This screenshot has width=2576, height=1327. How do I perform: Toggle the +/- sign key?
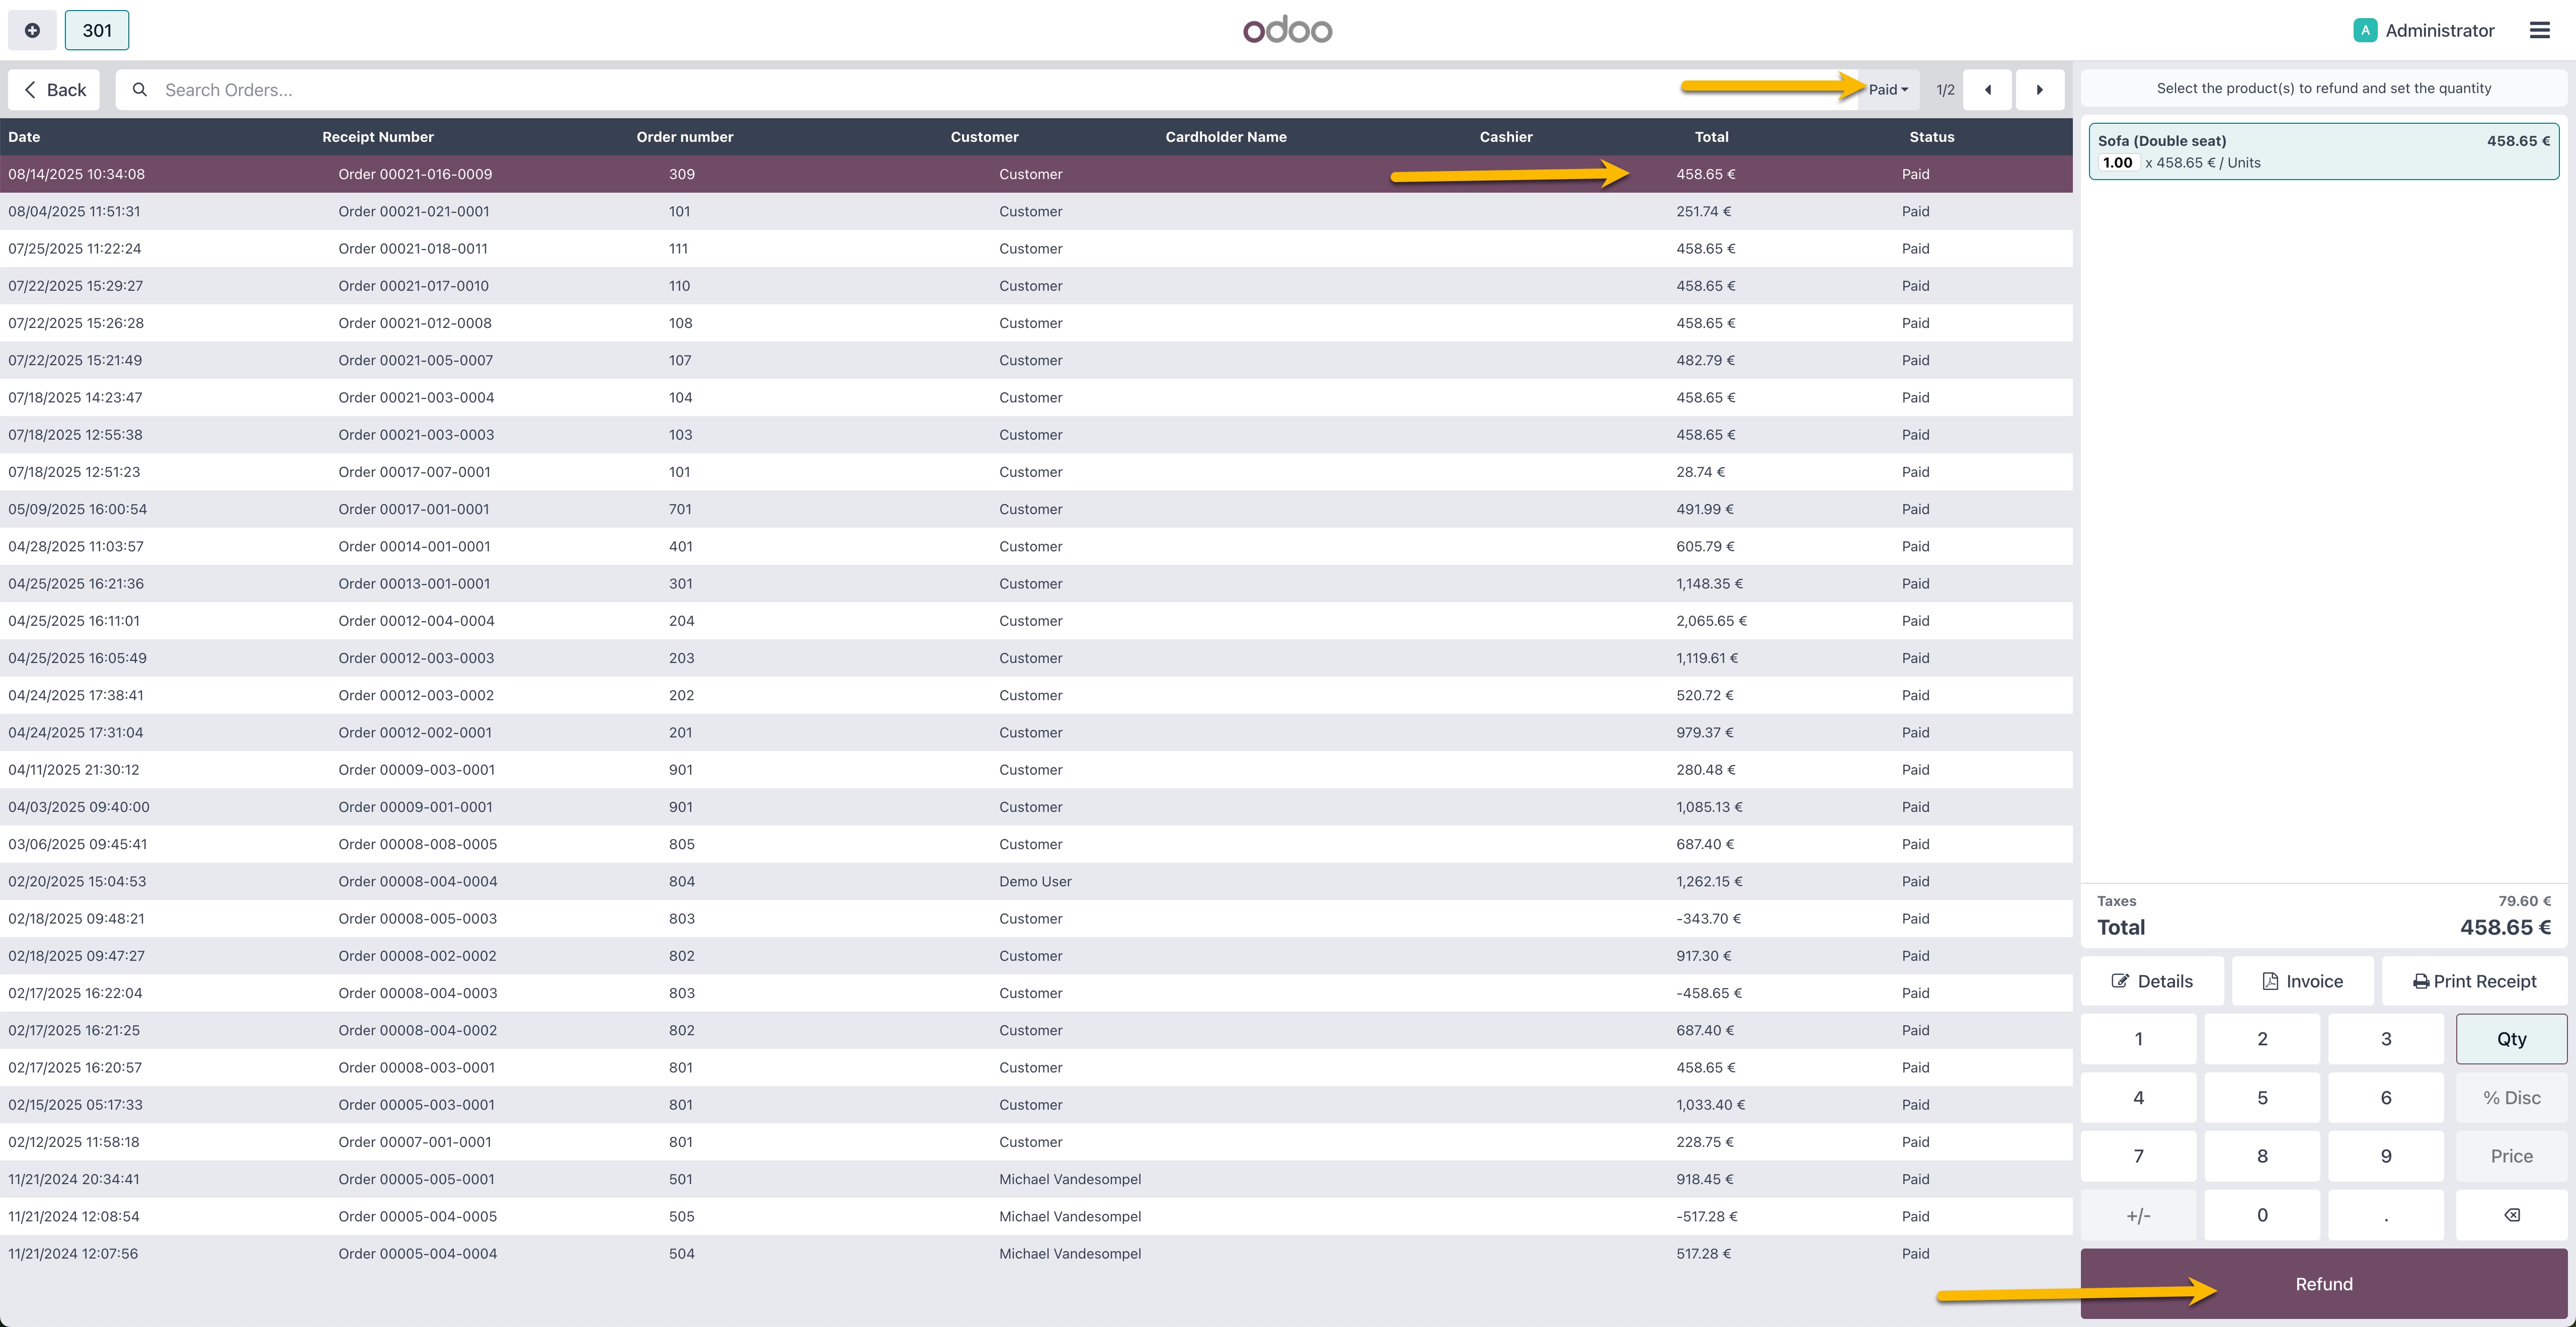click(x=2138, y=1215)
